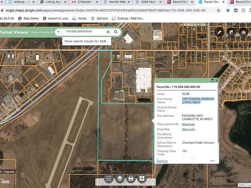
Task: Maximize the parcel info popup
Action: [x=212, y=80]
